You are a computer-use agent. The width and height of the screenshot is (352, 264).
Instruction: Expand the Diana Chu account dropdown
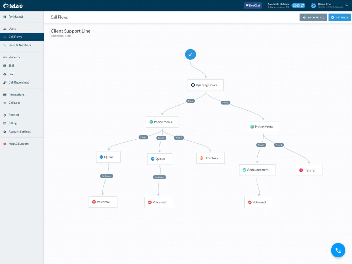[347, 5]
